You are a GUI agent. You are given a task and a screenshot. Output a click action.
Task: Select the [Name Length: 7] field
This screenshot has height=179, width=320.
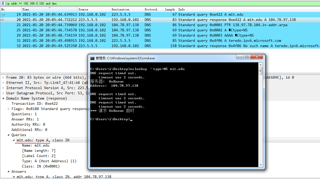39,151
